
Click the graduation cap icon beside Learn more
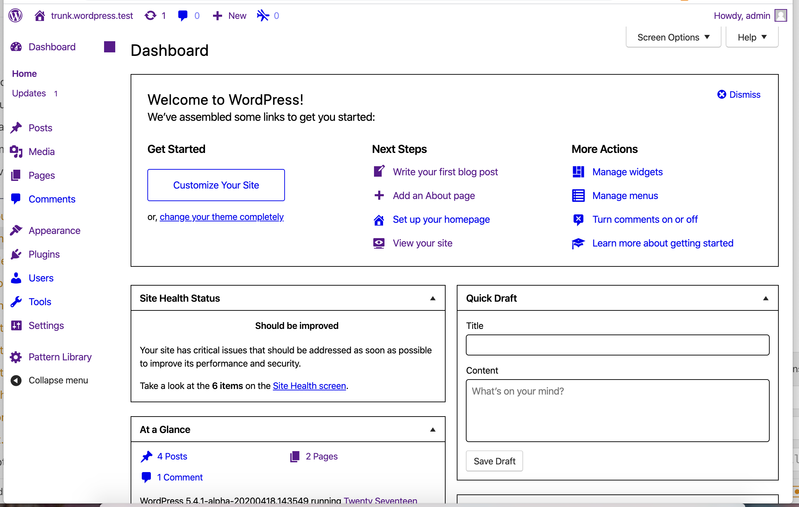(x=578, y=243)
